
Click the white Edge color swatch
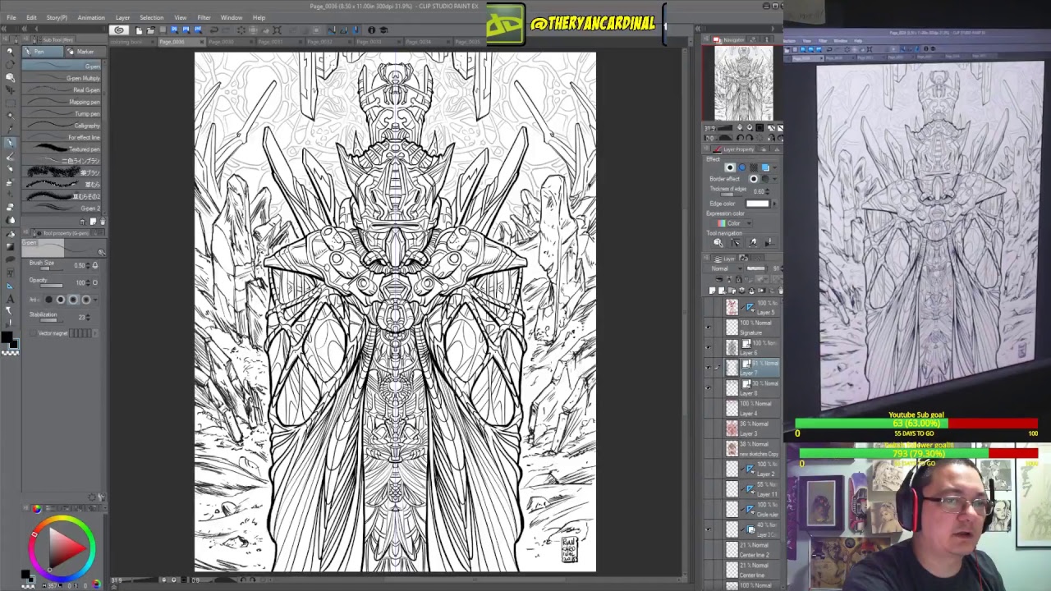tap(757, 204)
